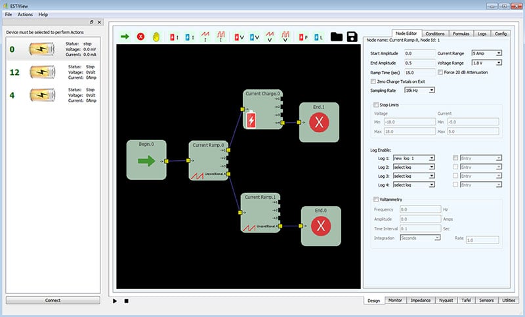525x317 pixels.
Task: Add current ramp node from toolbar
Action: [205, 37]
